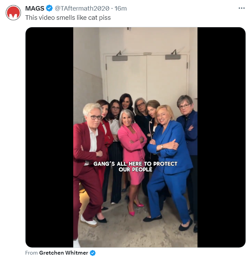Open the MAGS display name link
Viewport: 252px width, 257px height.
[35, 9]
